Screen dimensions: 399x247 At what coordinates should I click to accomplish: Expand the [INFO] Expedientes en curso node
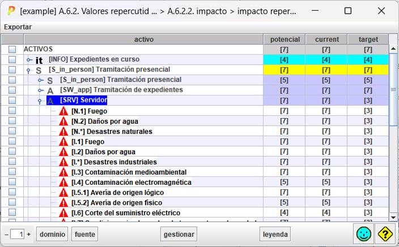[x=29, y=60]
